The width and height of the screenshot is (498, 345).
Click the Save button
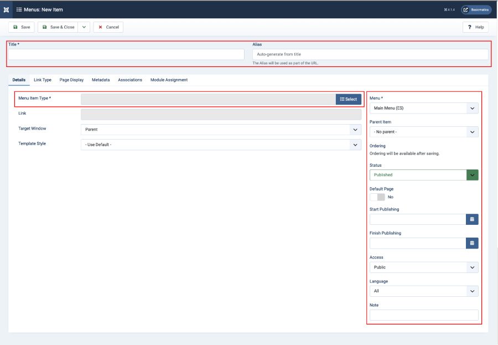[x=22, y=27]
